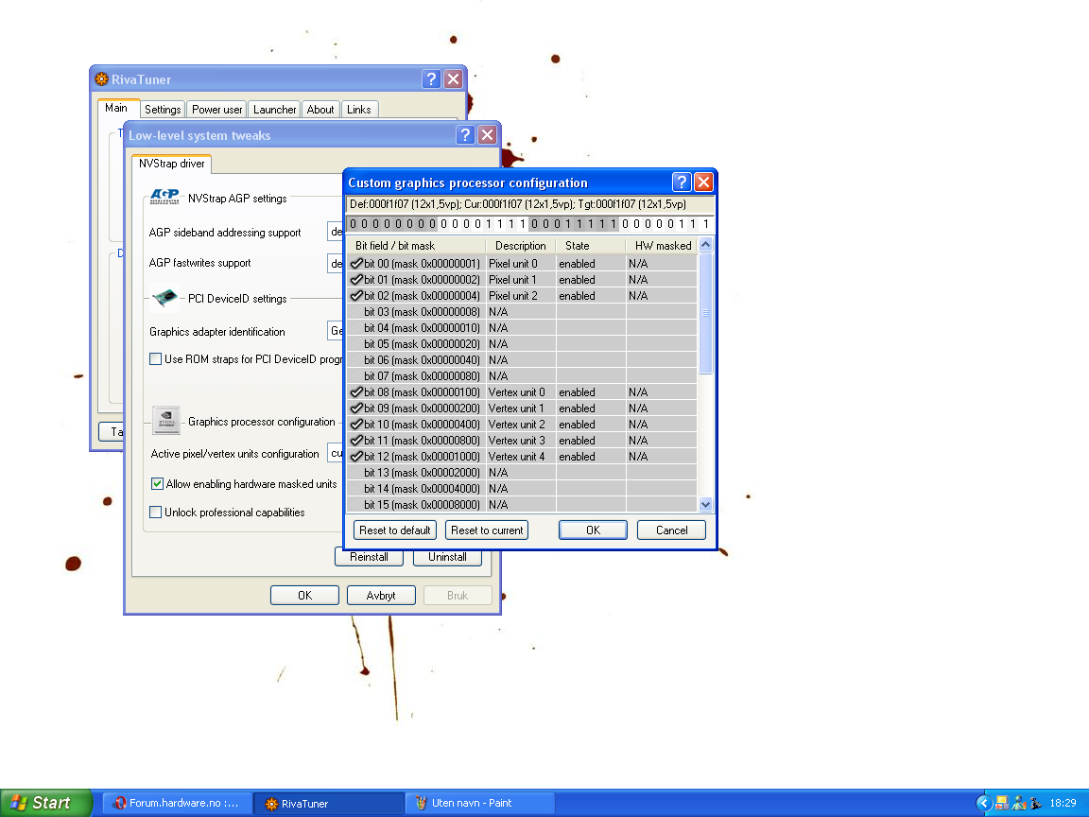Select bit 07 (mask 0x00000080) row
The width and height of the screenshot is (1089, 817).
(x=522, y=375)
